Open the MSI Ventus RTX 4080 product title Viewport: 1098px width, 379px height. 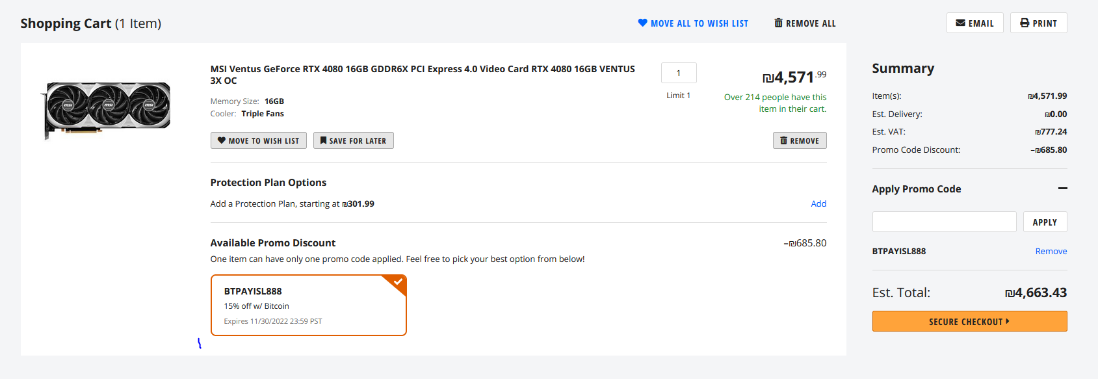pos(422,69)
